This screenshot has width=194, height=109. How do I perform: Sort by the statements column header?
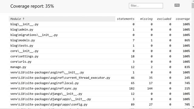point(125,19)
